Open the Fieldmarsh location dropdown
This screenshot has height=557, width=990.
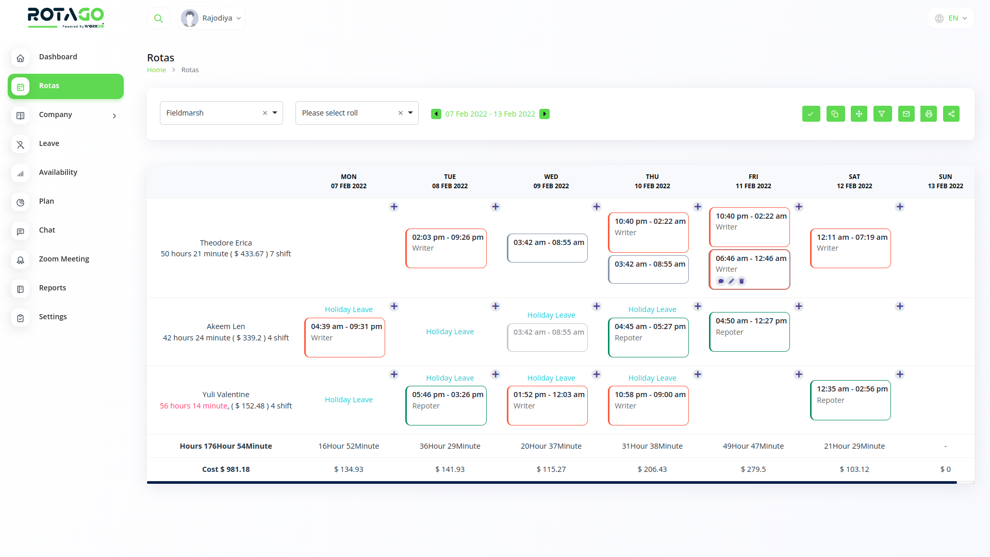point(275,113)
